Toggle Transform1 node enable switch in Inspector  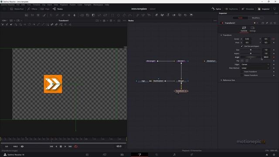[222, 23]
